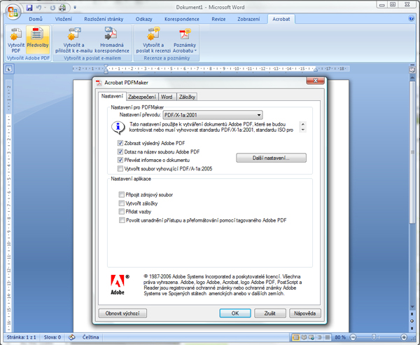Switch to the Zabezpečení tab
The height and width of the screenshot is (345, 420).
(142, 97)
